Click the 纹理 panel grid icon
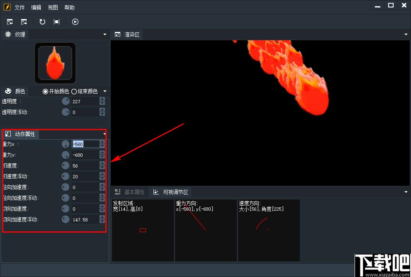Viewport: 411px width, 277px height. pyautogui.click(x=8, y=34)
